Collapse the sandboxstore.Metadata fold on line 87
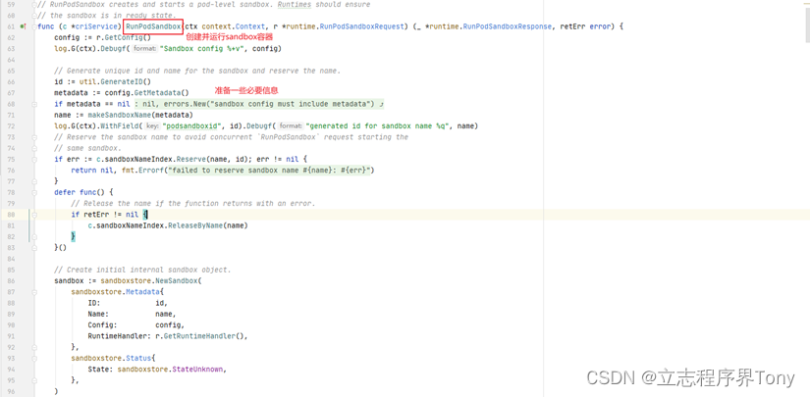This screenshot has height=397, width=810. coord(34,292)
